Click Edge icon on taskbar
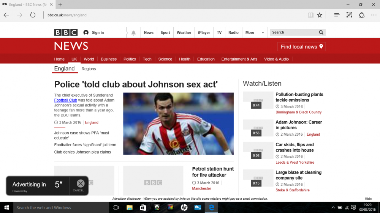The height and width of the screenshot is (213, 380). 211,207
